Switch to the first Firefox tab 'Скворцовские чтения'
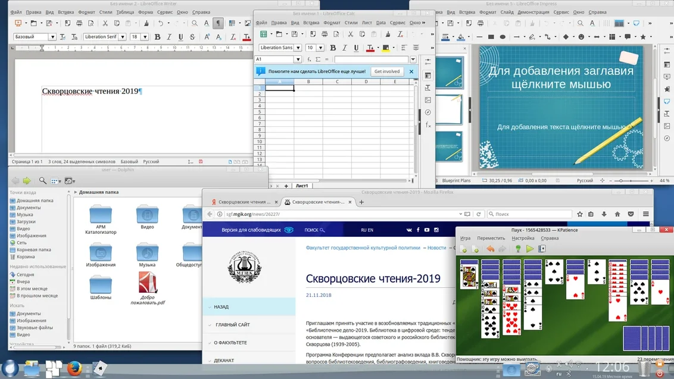The width and height of the screenshot is (674, 379). coord(245,202)
